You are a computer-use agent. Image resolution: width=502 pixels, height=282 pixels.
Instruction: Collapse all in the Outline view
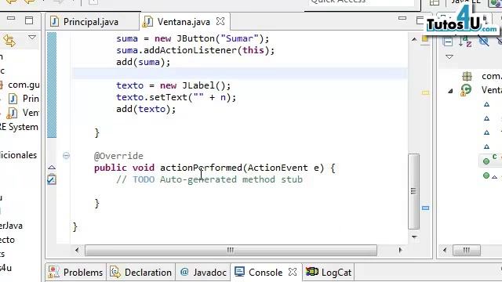click(448, 42)
